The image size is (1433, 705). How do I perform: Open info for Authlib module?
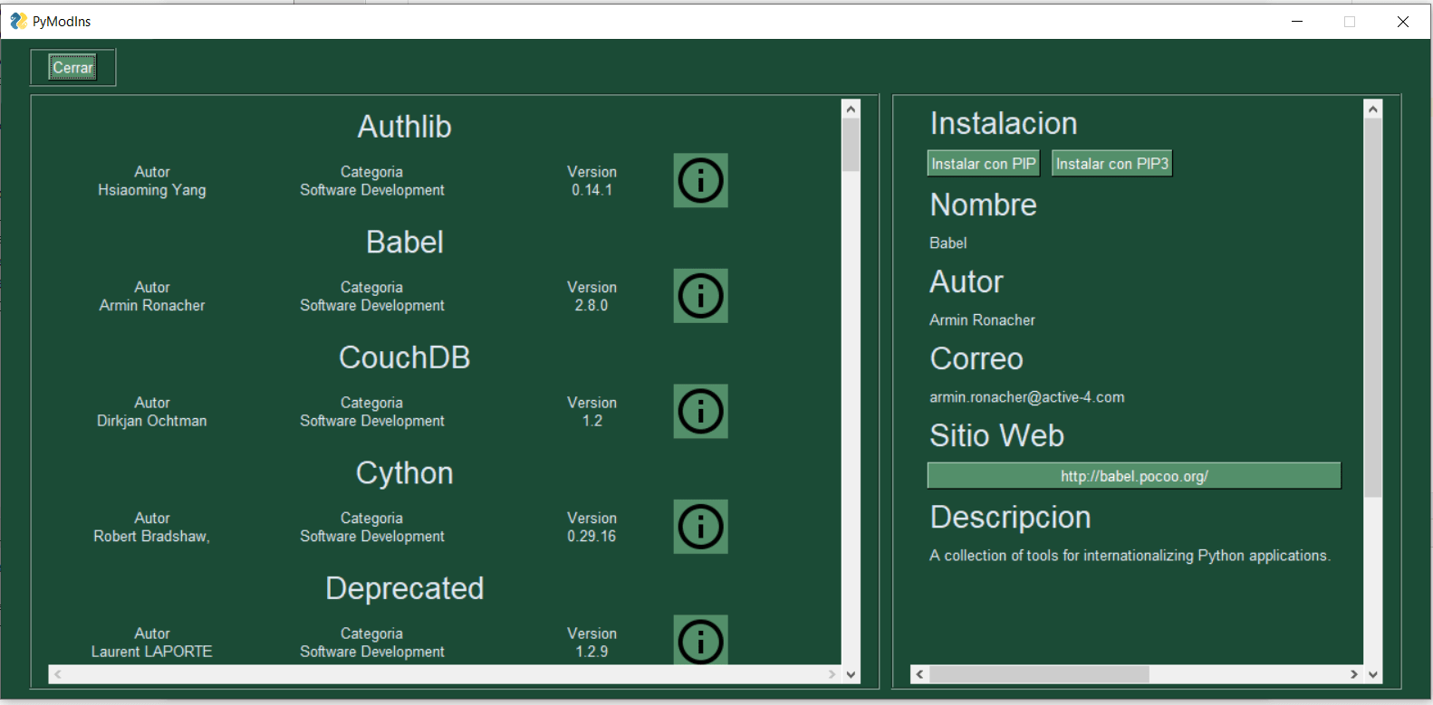(700, 180)
